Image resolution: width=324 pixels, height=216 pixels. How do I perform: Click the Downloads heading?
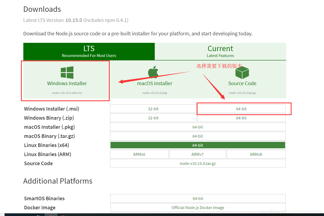pos(42,9)
